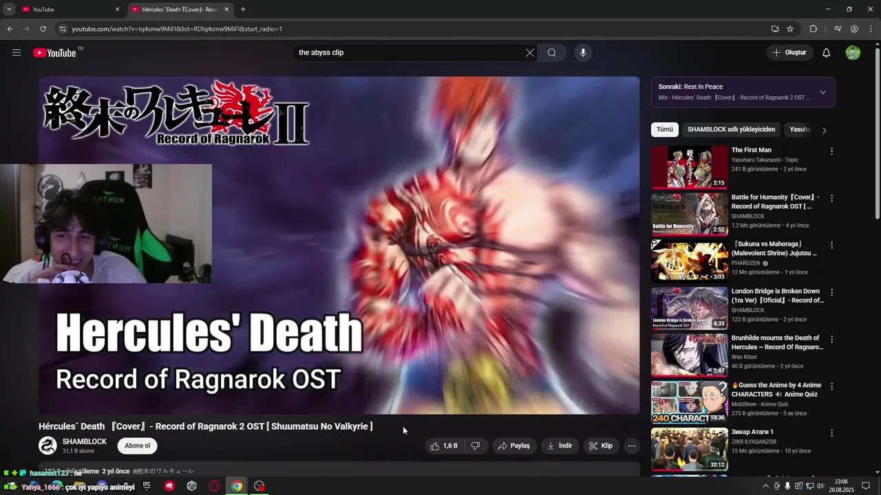Open more actions ellipsis under the video
Image resolution: width=881 pixels, height=495 pixels.
tap(631, 446)
